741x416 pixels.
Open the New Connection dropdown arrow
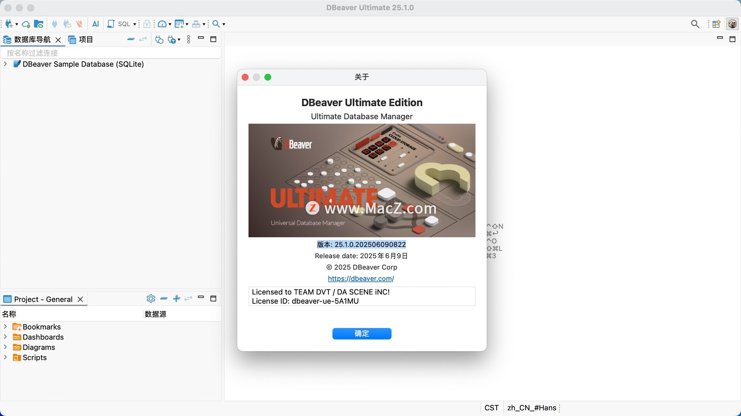17,24
